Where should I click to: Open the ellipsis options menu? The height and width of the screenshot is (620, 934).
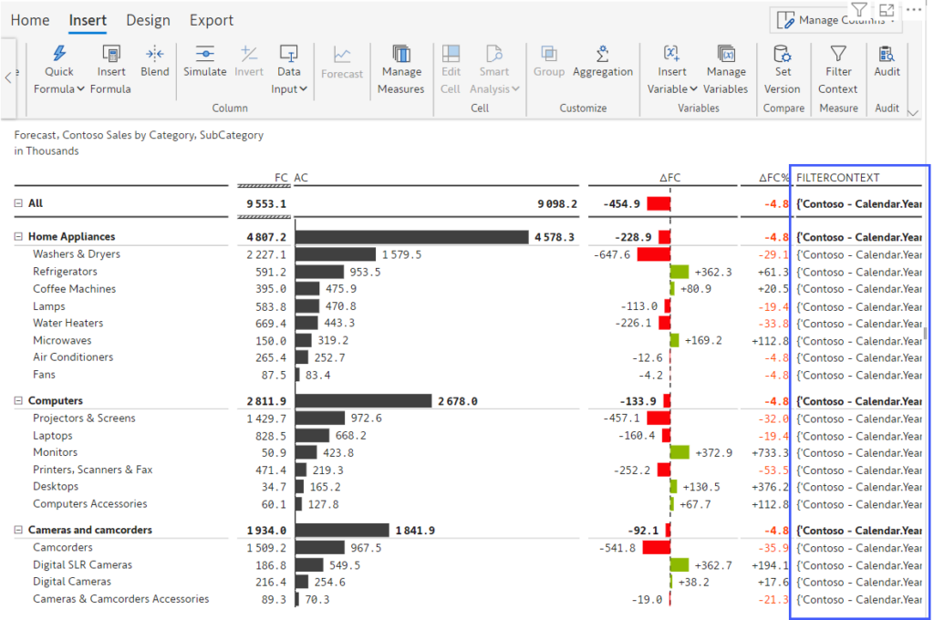tap(912, 9)
